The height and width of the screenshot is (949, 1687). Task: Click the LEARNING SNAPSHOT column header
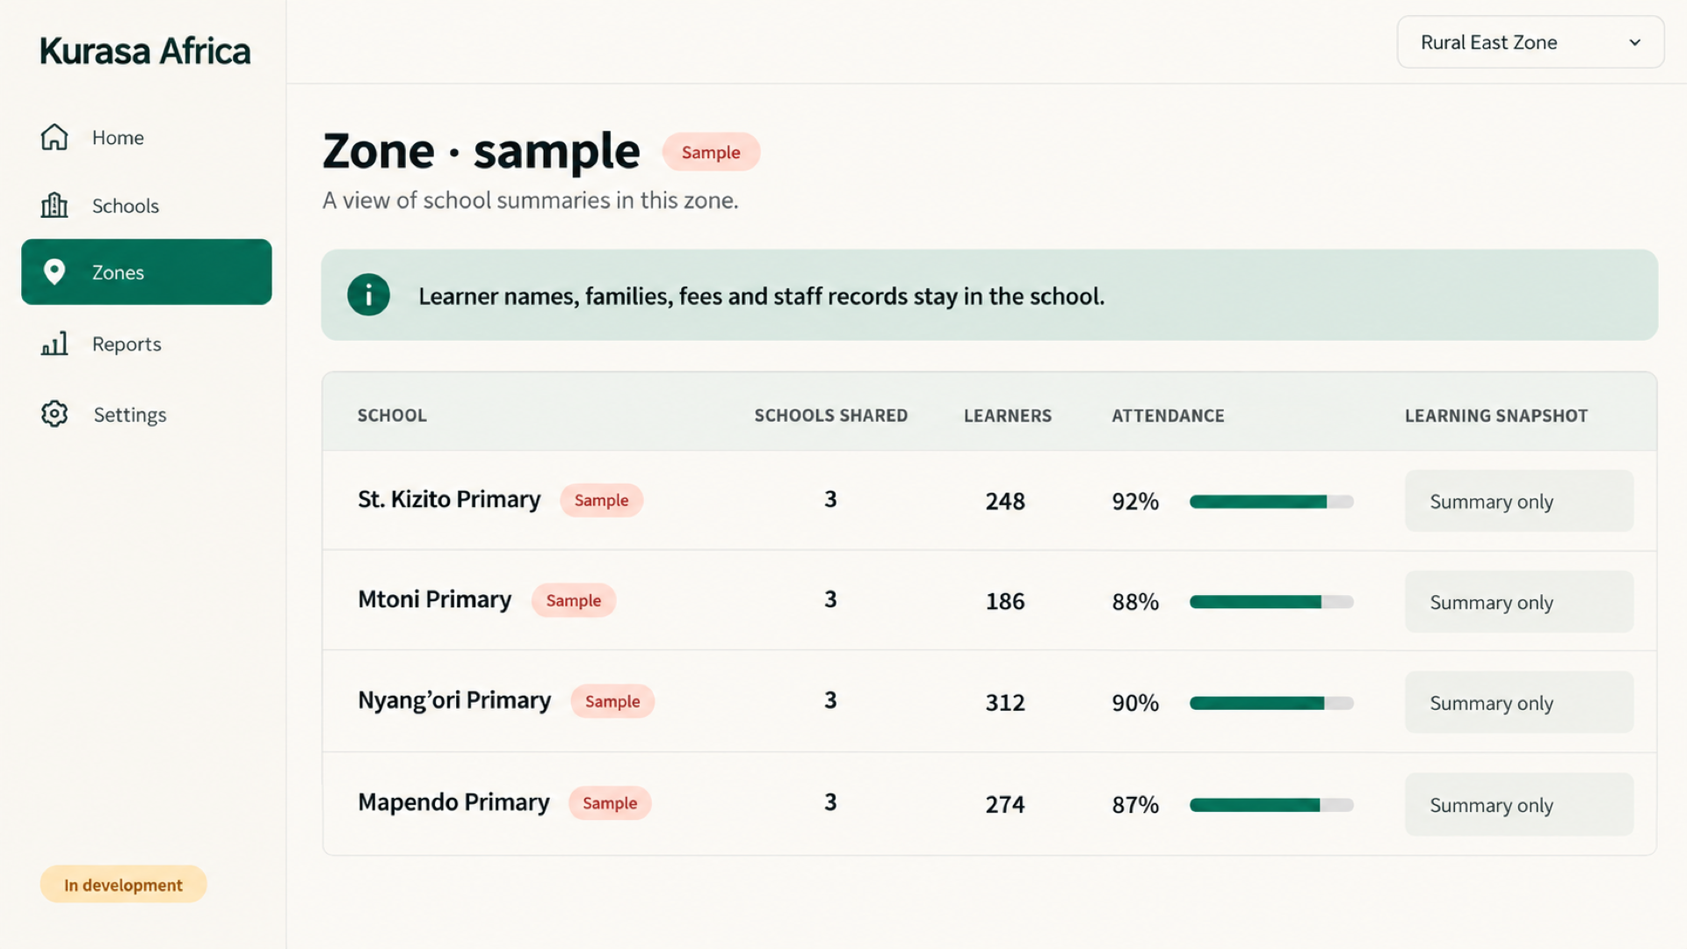(x=1496, y=416)
